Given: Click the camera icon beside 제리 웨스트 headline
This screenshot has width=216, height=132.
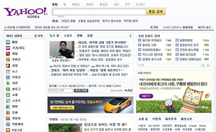Looking at the screenshot, I should [x=93, y=66].
